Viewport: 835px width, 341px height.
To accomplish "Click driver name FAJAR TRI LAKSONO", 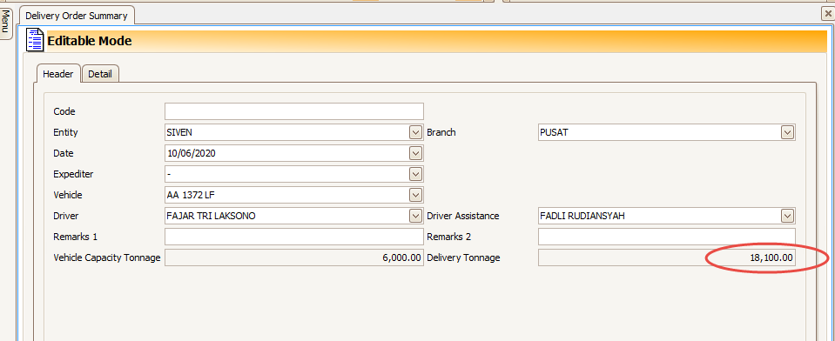I will tap(211, 216).
